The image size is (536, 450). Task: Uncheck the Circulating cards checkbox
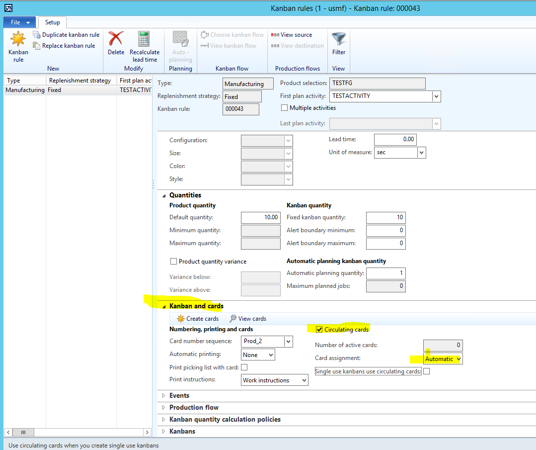point(319,330)
